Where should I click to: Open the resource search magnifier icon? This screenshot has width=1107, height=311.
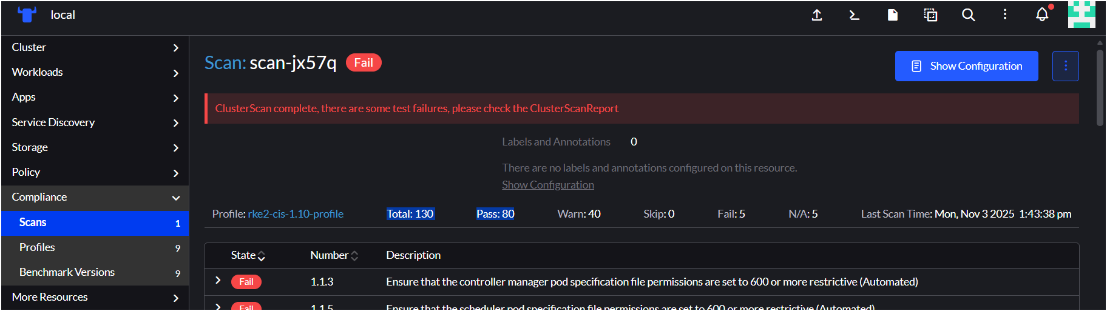point(968,15)
